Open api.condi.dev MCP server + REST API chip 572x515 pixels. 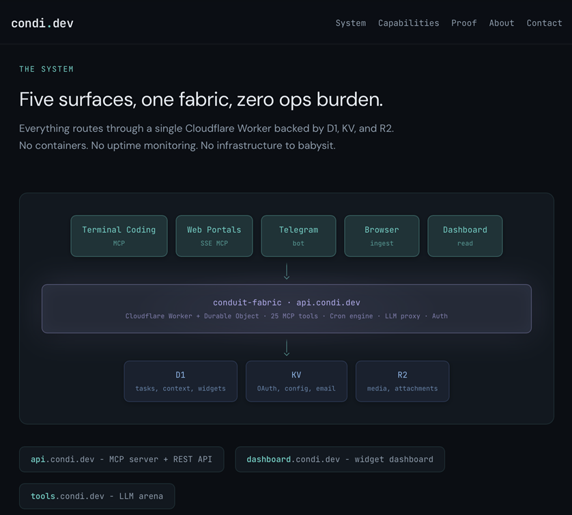point(121,459)
